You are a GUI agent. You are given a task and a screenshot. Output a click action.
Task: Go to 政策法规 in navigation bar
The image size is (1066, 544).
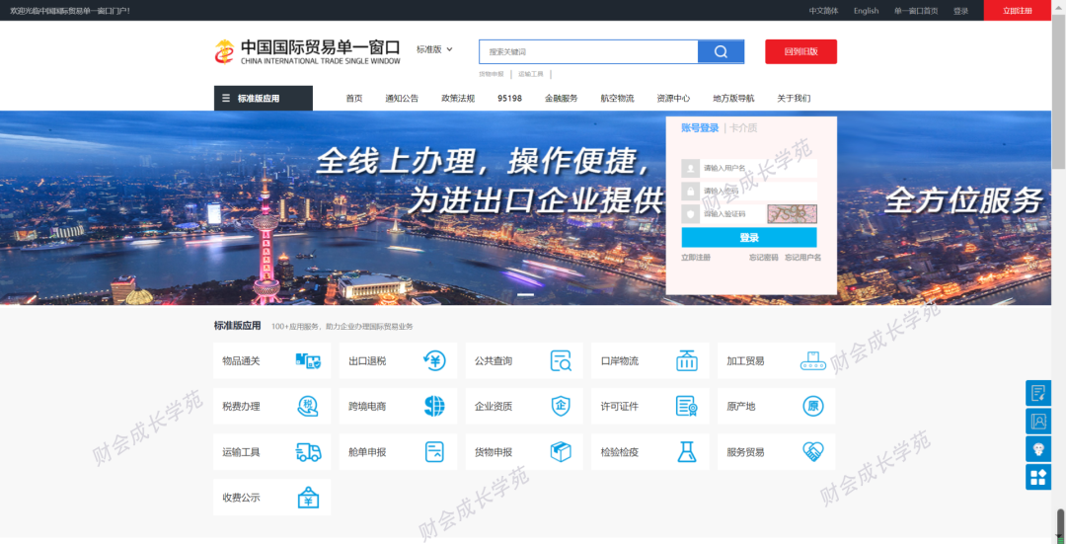pyautogui.click(x=458, y=99)
